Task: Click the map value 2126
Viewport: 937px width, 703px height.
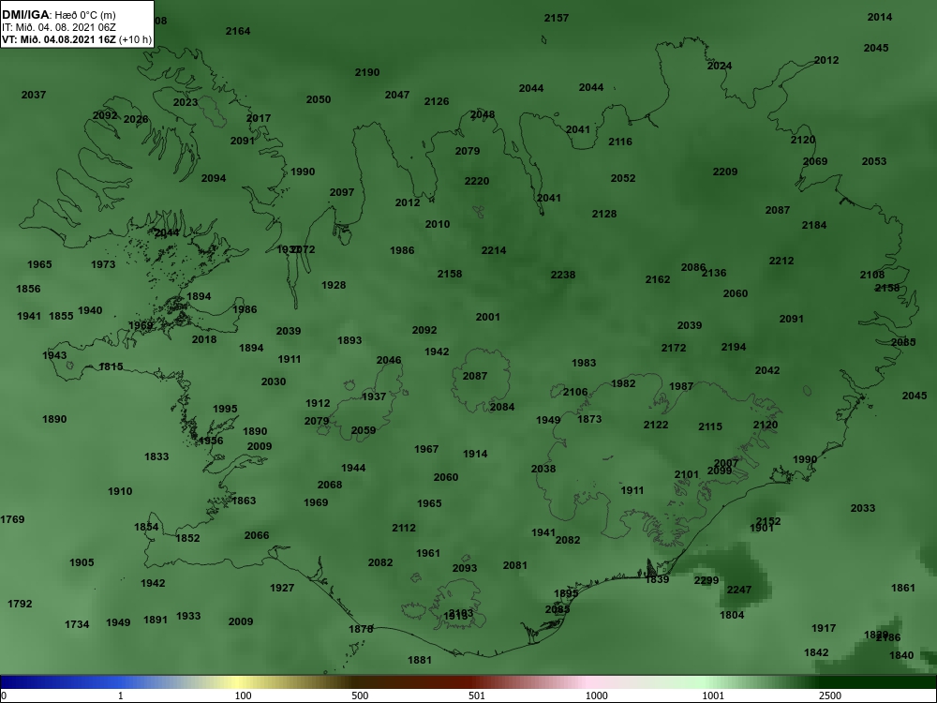Action: tap(437, 101)
